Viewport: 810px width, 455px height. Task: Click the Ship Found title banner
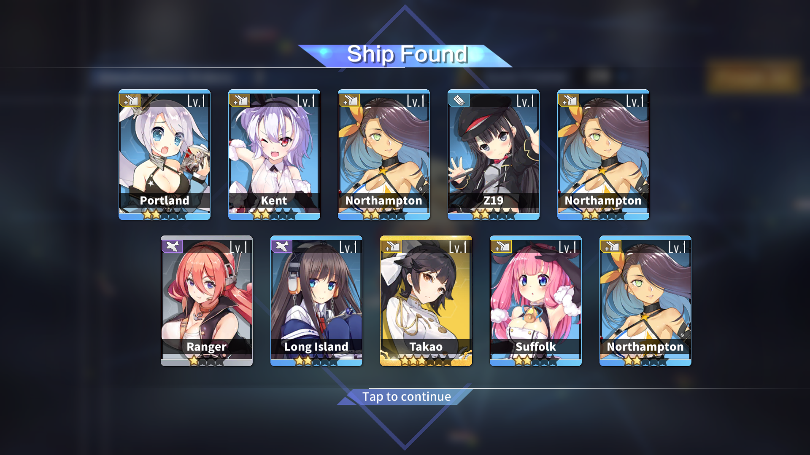(406, 55)
